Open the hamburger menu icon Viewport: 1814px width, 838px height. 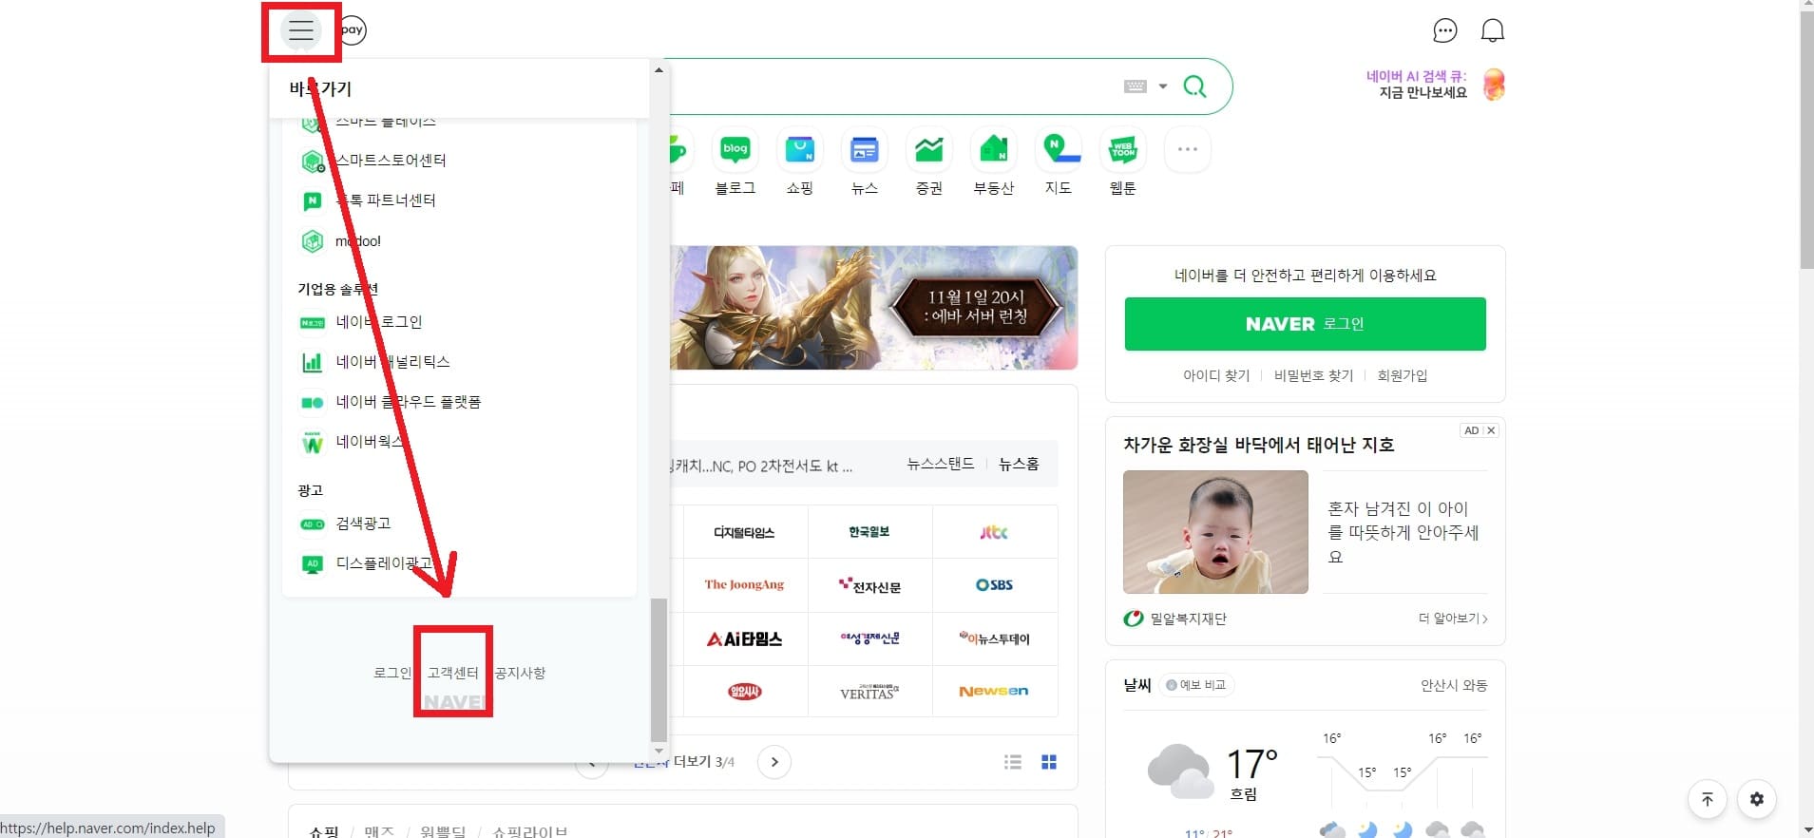coord(301,30)
